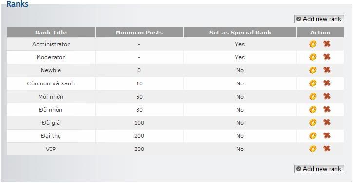Edit the Đại thụ rank
353x183 pixels.
pos(313,136)
